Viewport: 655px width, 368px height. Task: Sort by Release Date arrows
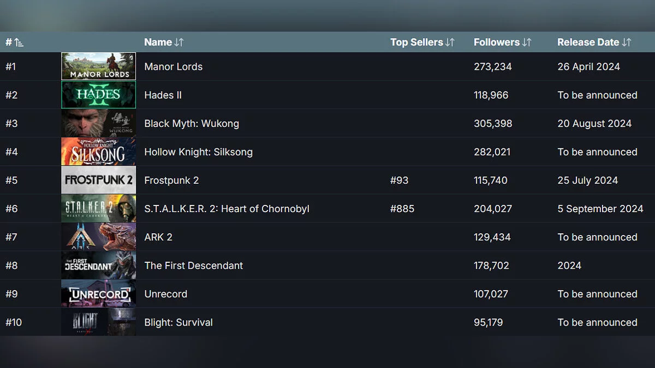627,43
